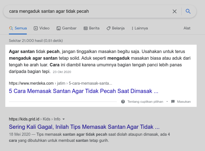
Task: Switch to the Video results tab
Action: point(44,28)
